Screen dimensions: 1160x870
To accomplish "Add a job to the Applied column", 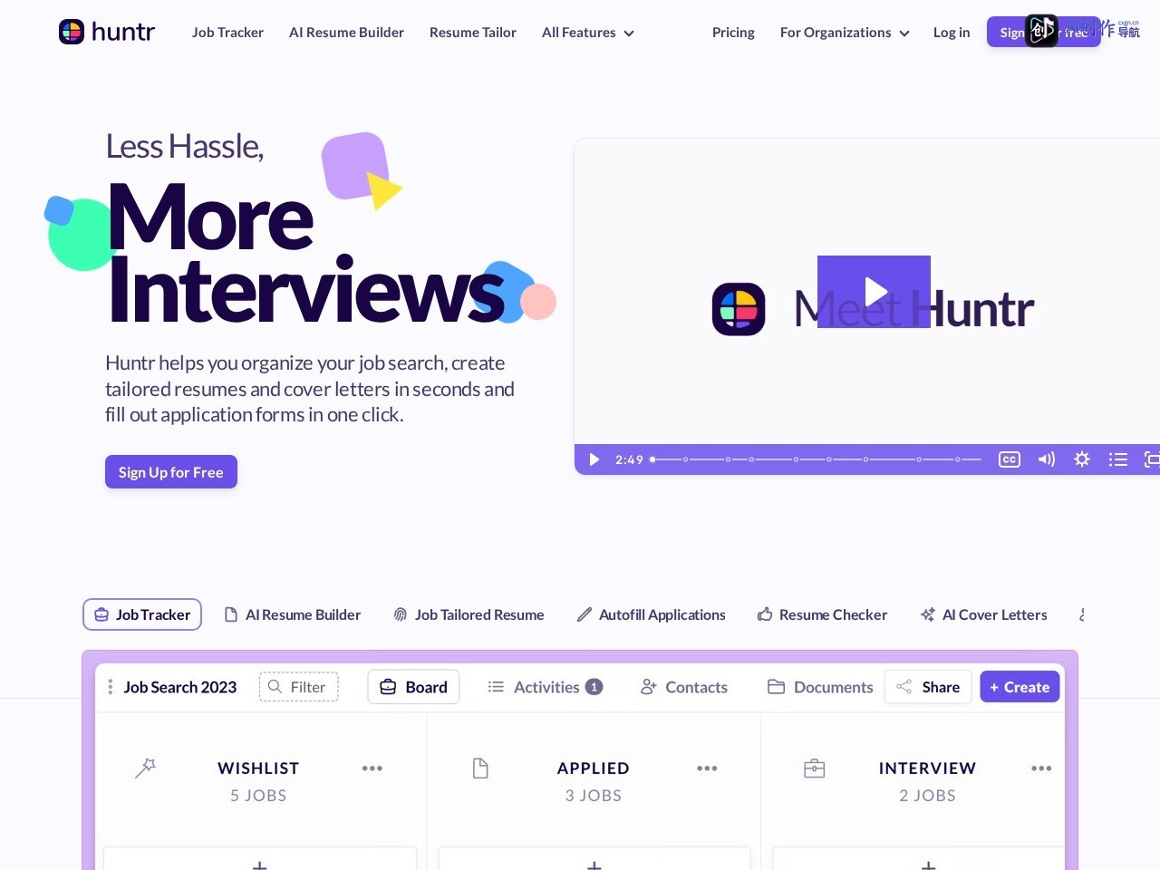I will [x=594, y=861].
